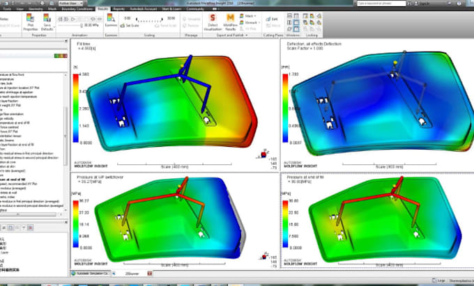Image resolution: width=474 pixels, height=286 pixels.
Task: Toggle third Locking icon in top row
Action: coord(319,16)
